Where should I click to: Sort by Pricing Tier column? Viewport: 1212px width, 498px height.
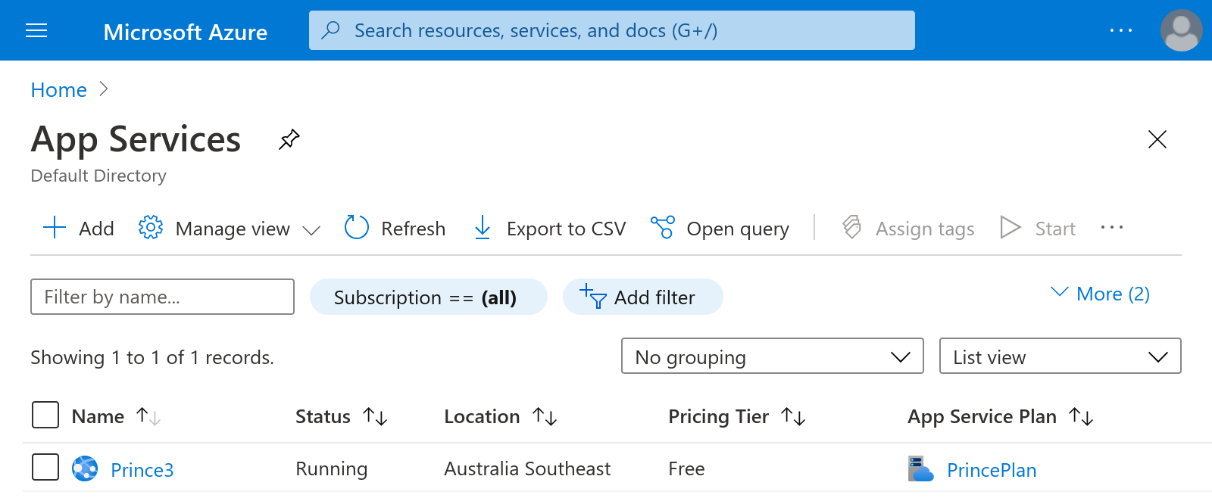pyautogui.click(x=737, y=416)
